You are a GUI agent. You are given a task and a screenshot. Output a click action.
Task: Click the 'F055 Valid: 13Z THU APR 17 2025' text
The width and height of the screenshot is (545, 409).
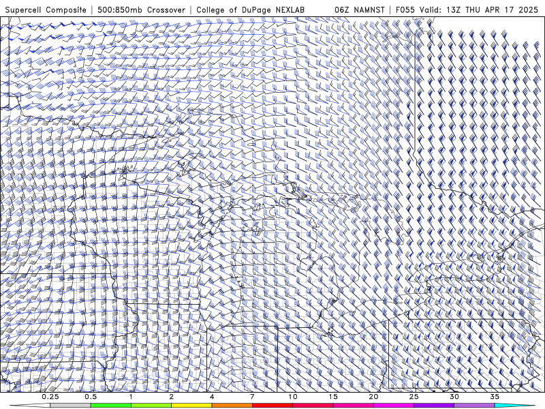(x=467, y=10)
